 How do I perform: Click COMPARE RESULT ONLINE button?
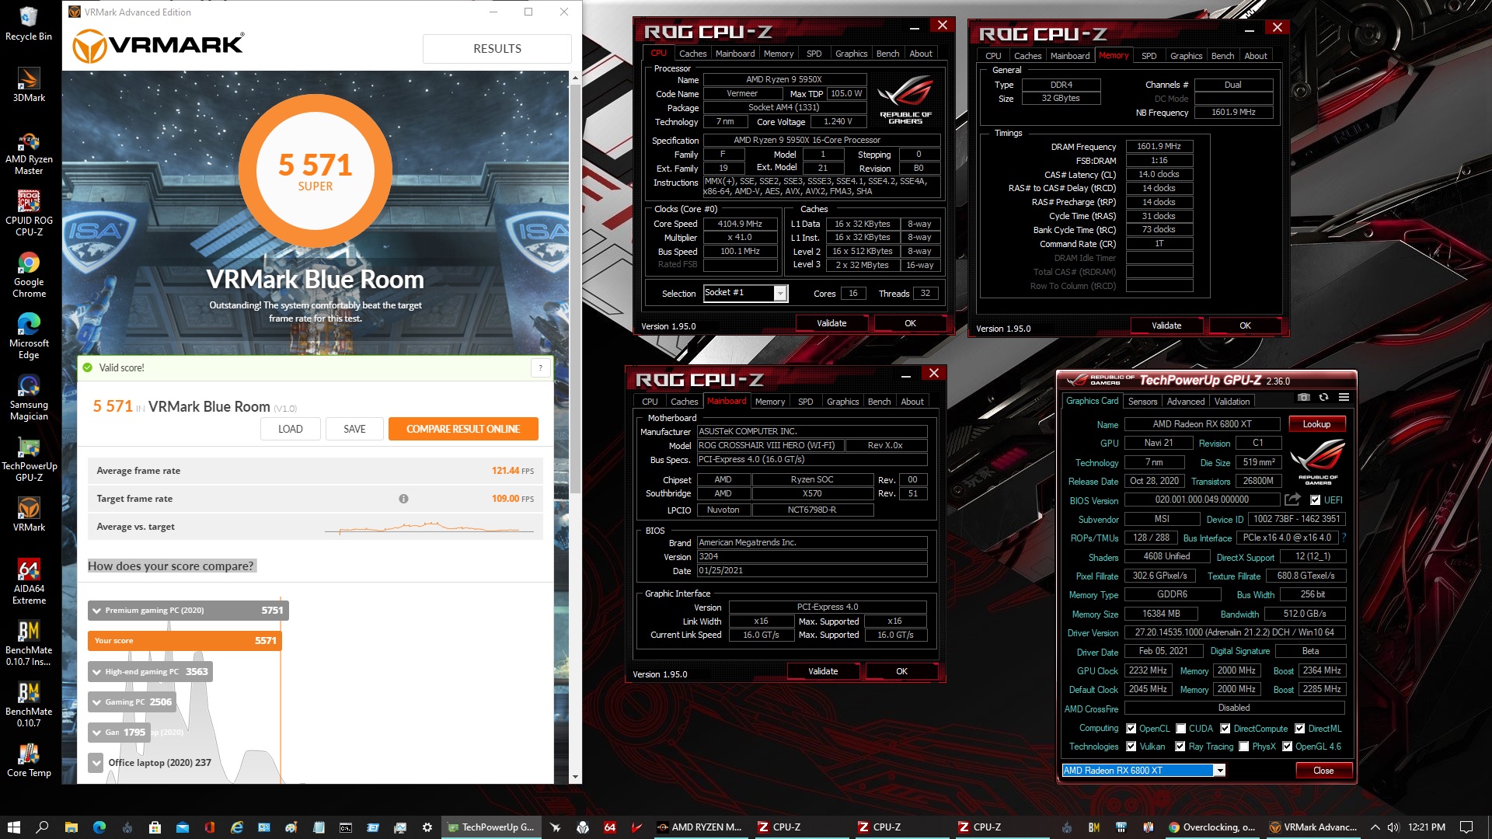pyautogui.click(x=463, y=429)
